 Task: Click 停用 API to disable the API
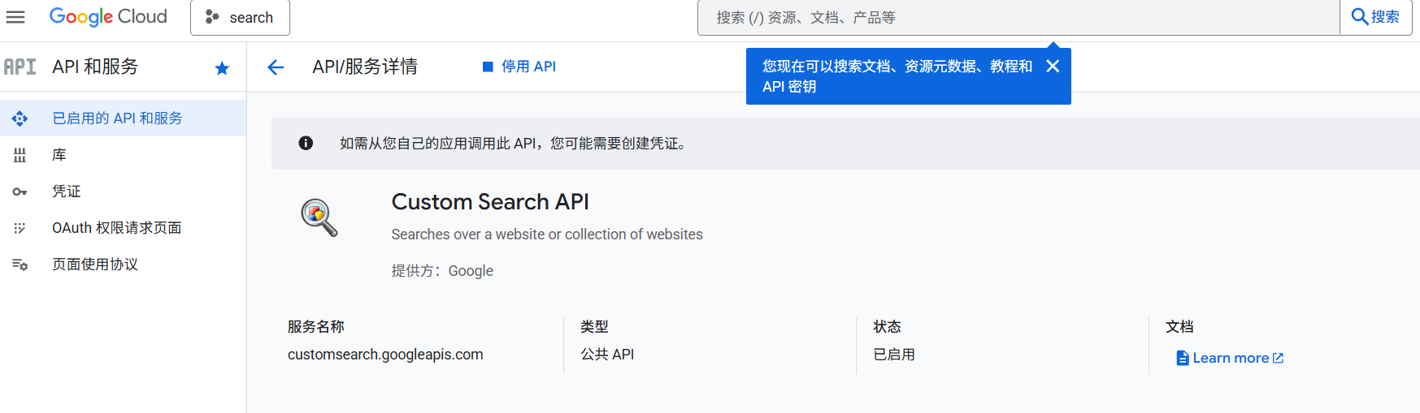pos(519,67)
